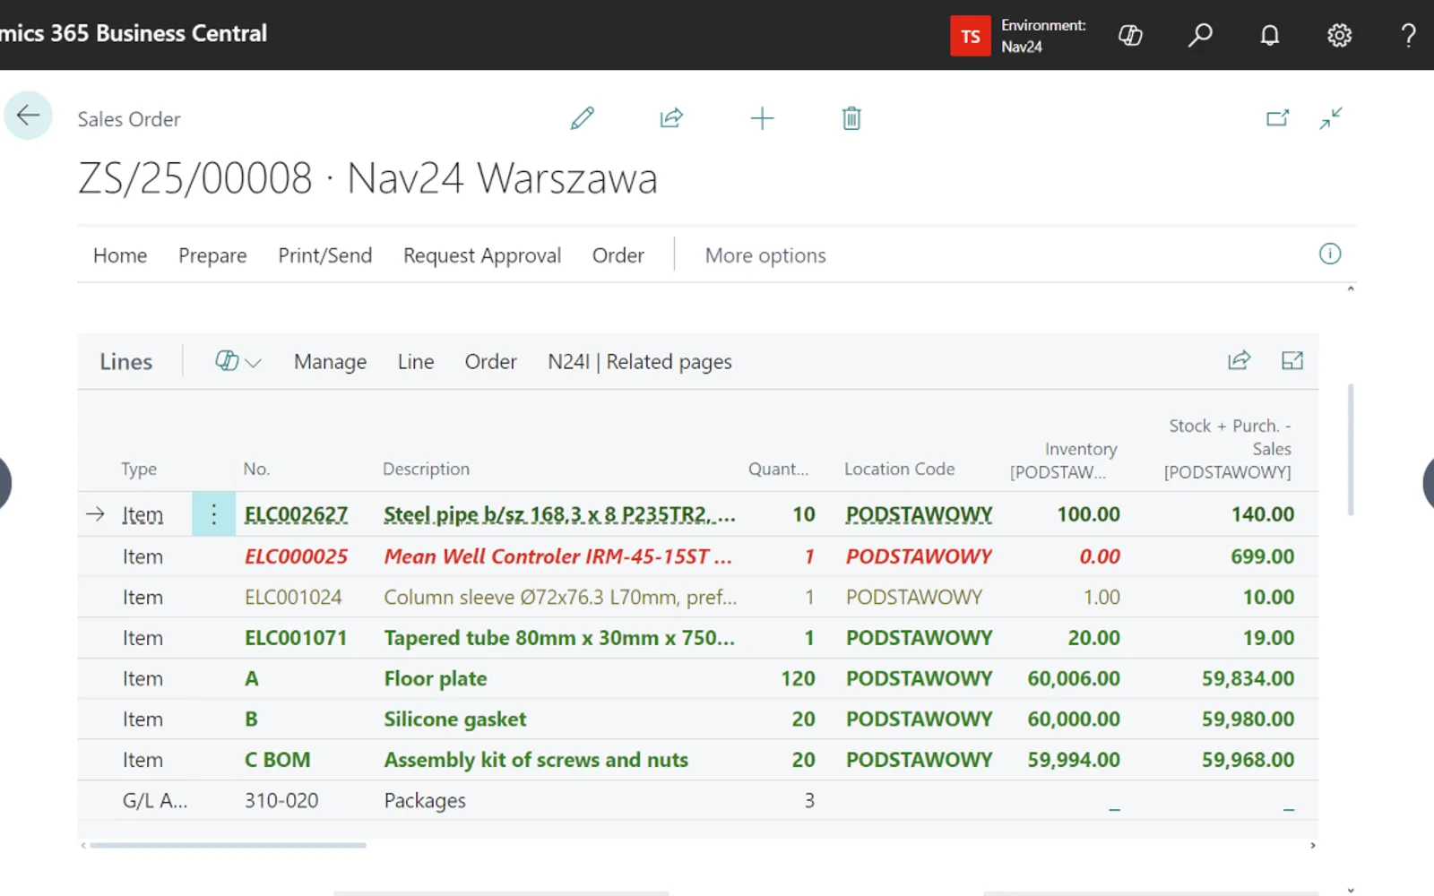Toggle the FactBox info icon

coord(1330,254)
